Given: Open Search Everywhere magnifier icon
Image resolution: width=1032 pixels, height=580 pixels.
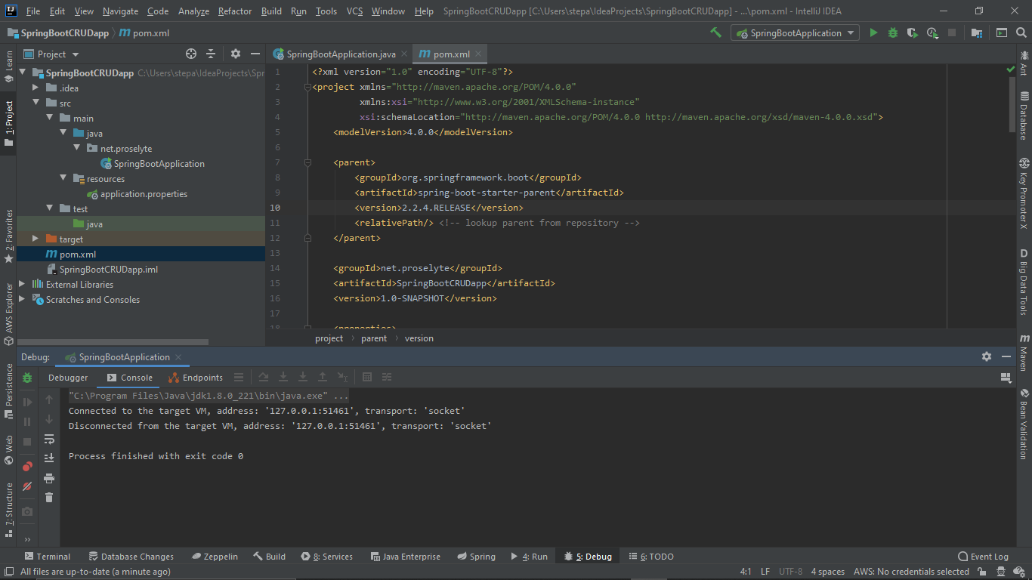Looking at the screenshot, I should [x=1021, y=32].
